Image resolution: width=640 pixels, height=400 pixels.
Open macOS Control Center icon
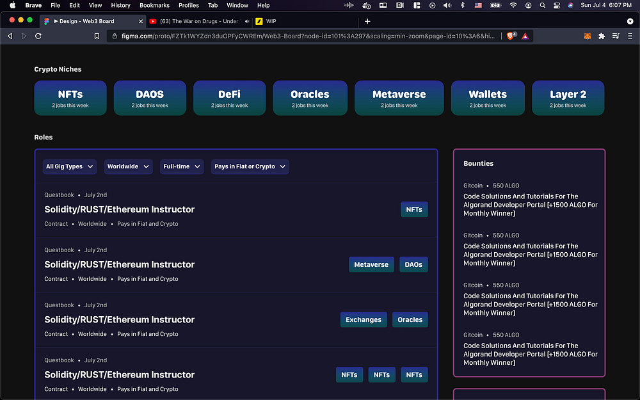(x=557, y=5)
